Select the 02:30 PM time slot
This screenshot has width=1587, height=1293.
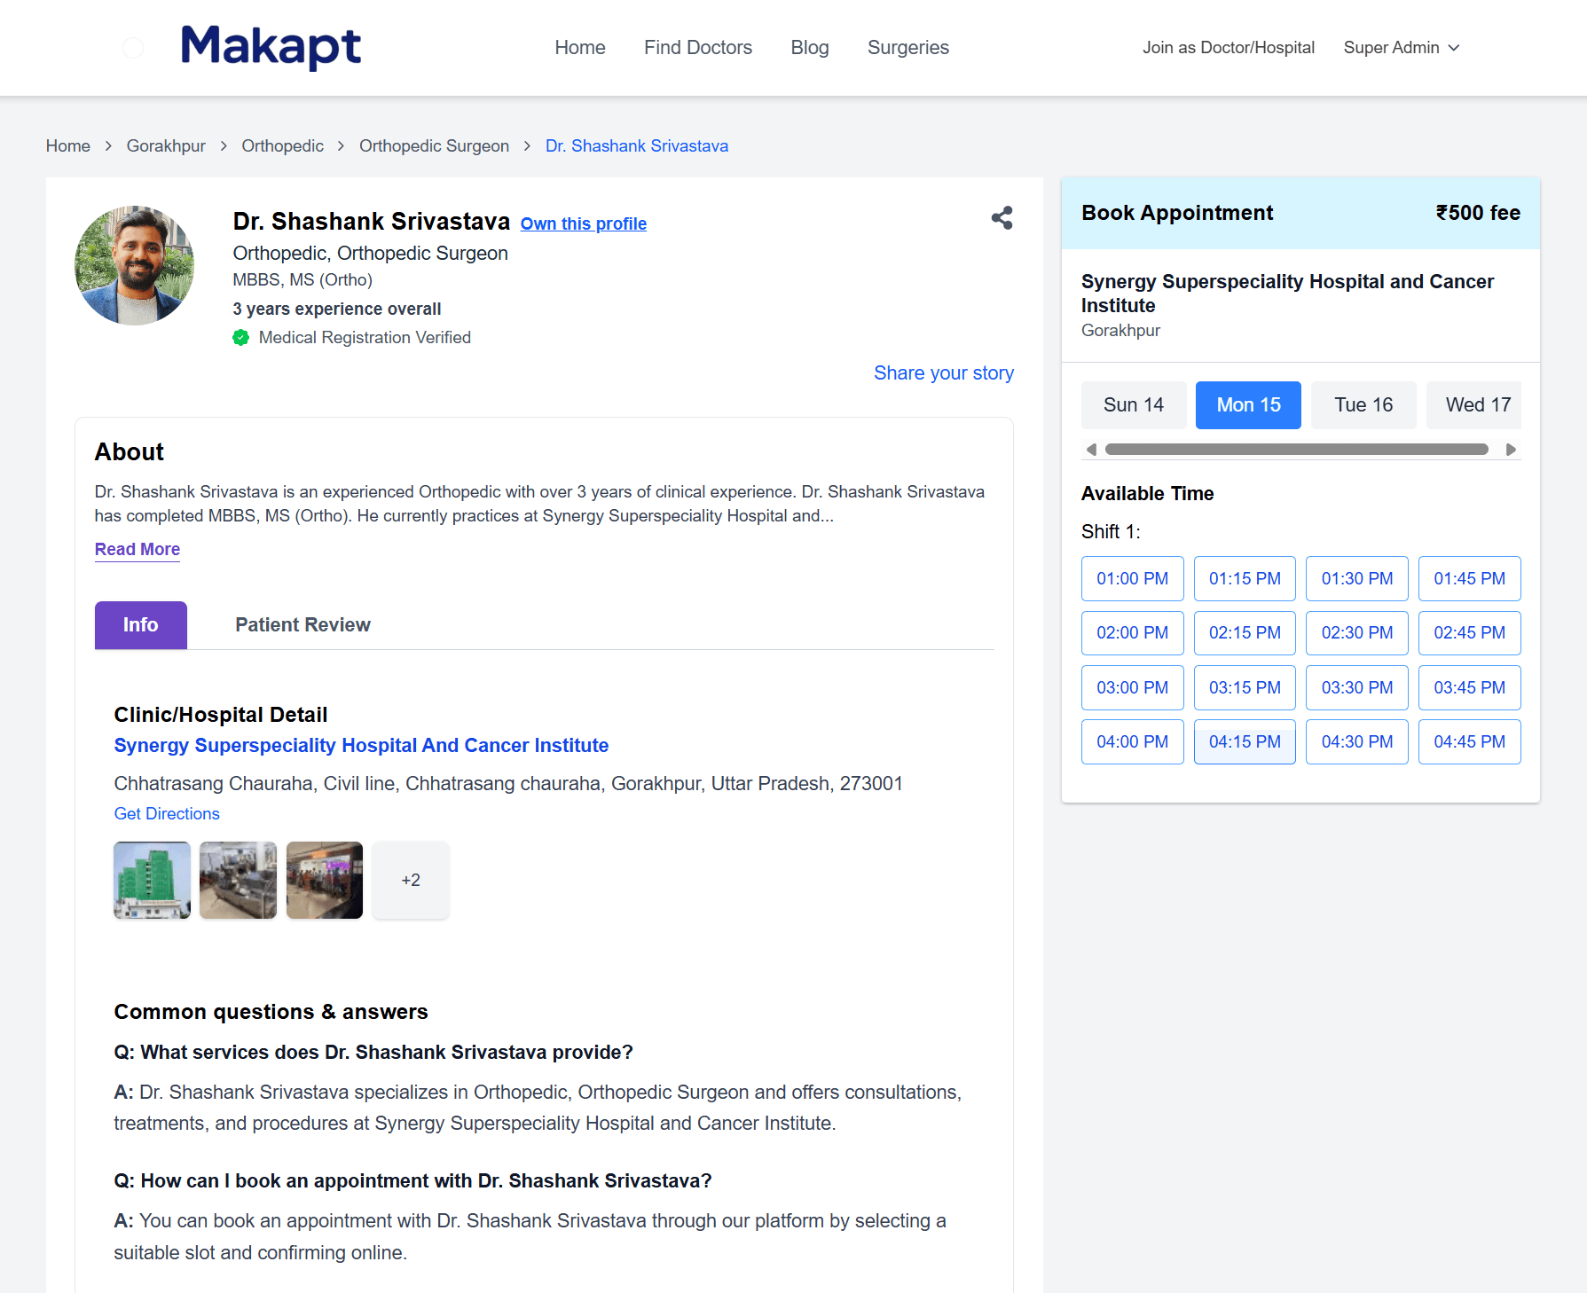(x=1356, y=632)
